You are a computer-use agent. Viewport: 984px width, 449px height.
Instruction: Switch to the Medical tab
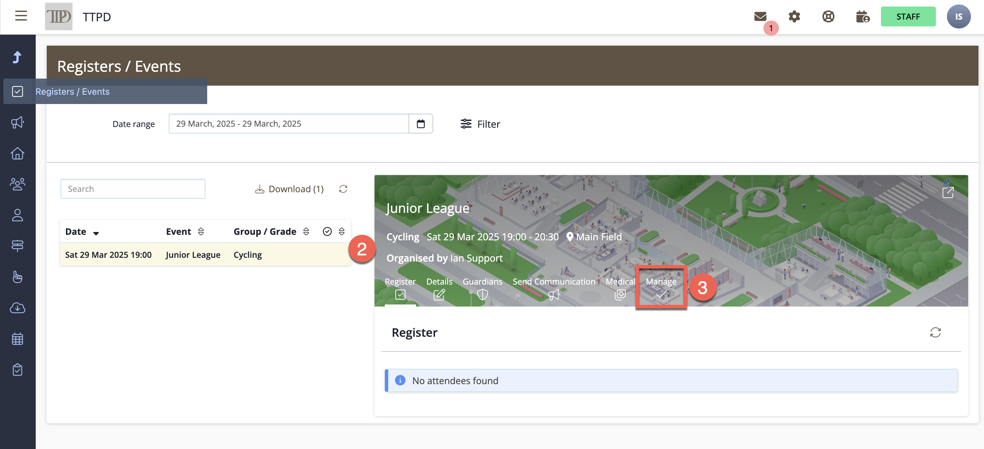point(620,288)
